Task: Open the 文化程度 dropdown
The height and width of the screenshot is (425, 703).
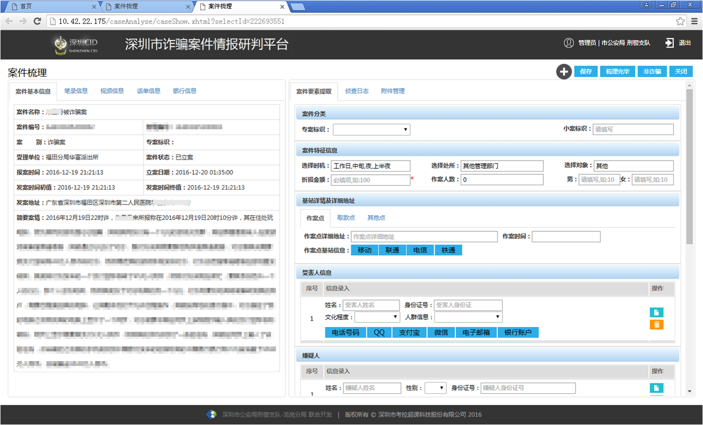Action: [377, 317]
